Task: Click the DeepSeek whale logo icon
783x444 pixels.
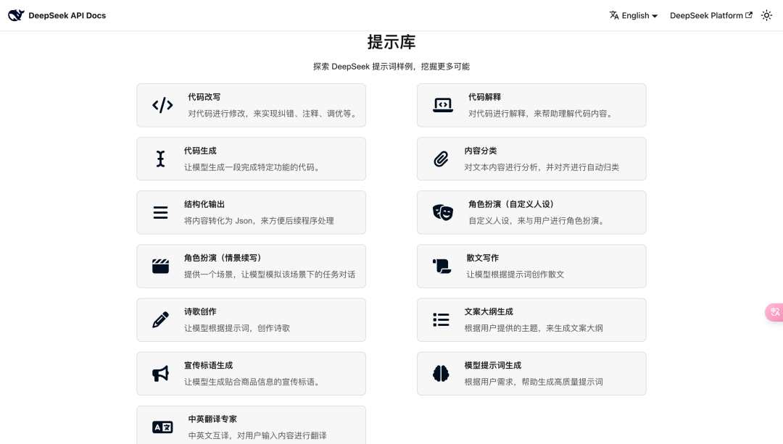Action: (16, 14)
